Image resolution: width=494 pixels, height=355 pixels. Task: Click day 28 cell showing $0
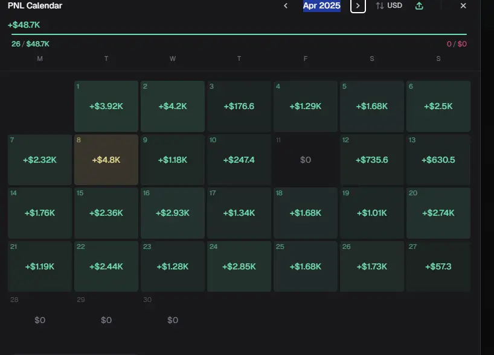click(40, 319)
